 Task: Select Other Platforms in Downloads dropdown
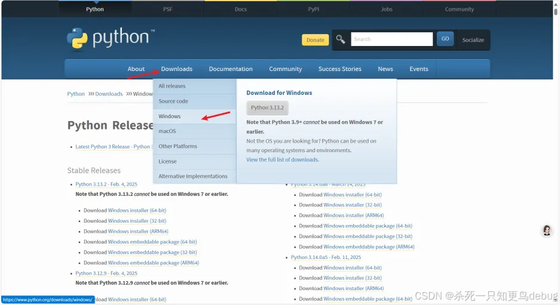pyautogui.click(x=195, y=146)
